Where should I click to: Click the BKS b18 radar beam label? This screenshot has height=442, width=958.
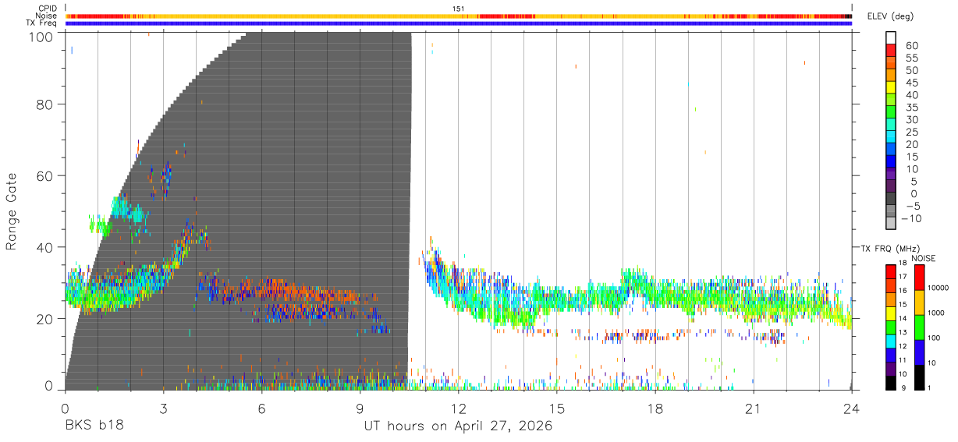[93, 426]
